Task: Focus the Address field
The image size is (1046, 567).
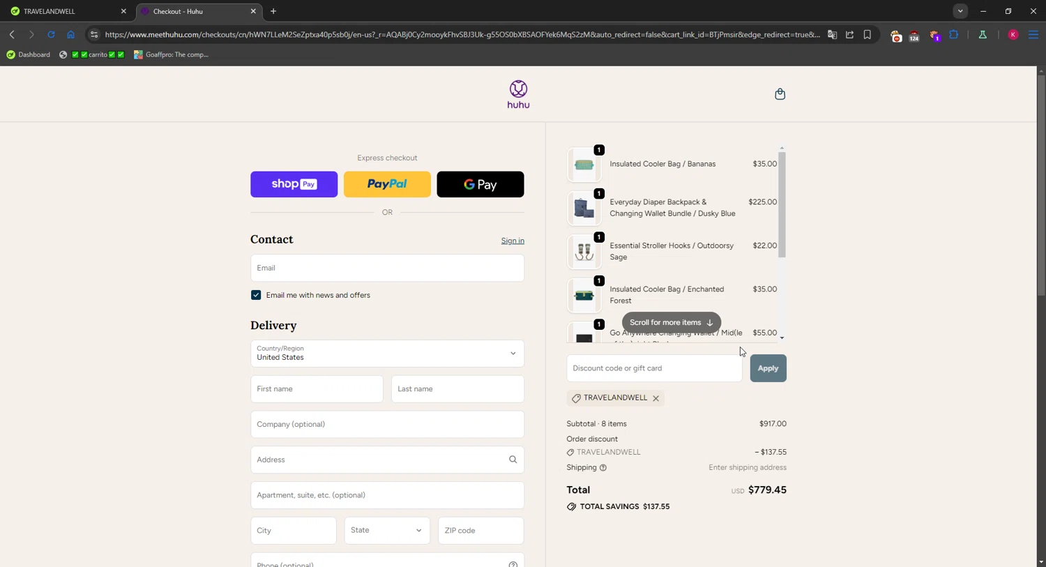Action: (x=387, y=460)
